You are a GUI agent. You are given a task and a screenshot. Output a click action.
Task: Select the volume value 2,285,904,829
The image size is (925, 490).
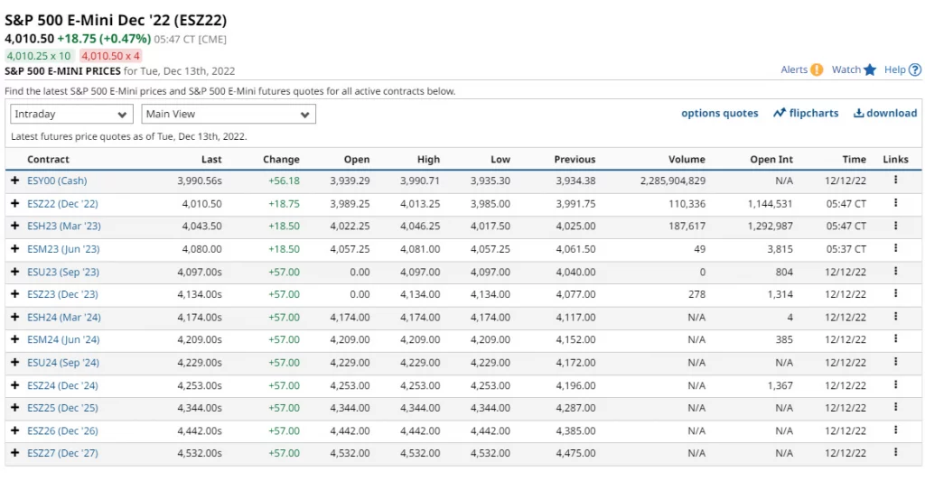pos(672,180)
